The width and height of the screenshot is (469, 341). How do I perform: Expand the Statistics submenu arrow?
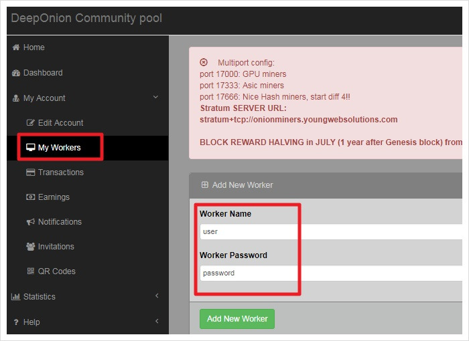(x=157, y=296)
